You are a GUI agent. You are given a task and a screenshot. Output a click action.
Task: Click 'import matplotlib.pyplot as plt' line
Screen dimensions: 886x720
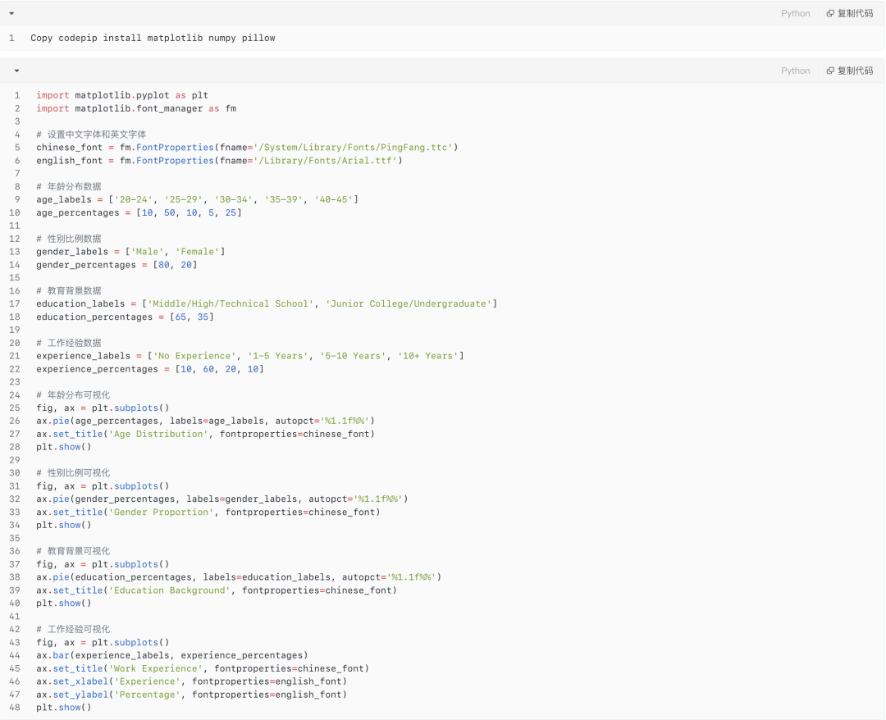[x=122, y=95]
